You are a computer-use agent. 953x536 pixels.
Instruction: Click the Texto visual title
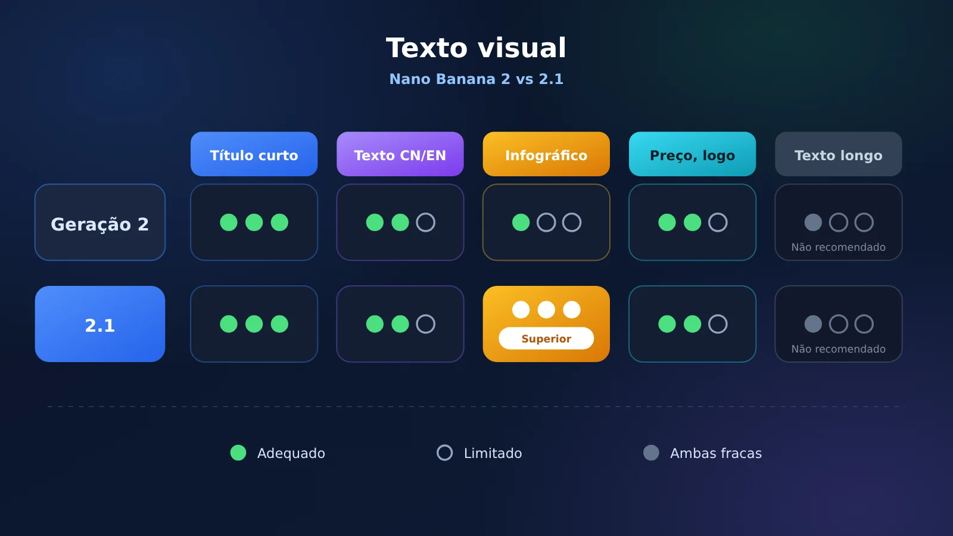pyautogui.click(x=476, y=48)
